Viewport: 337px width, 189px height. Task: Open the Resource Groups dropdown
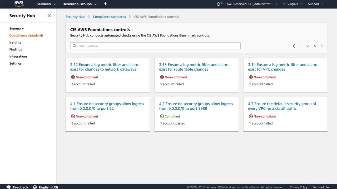click(x=80, y=4)
